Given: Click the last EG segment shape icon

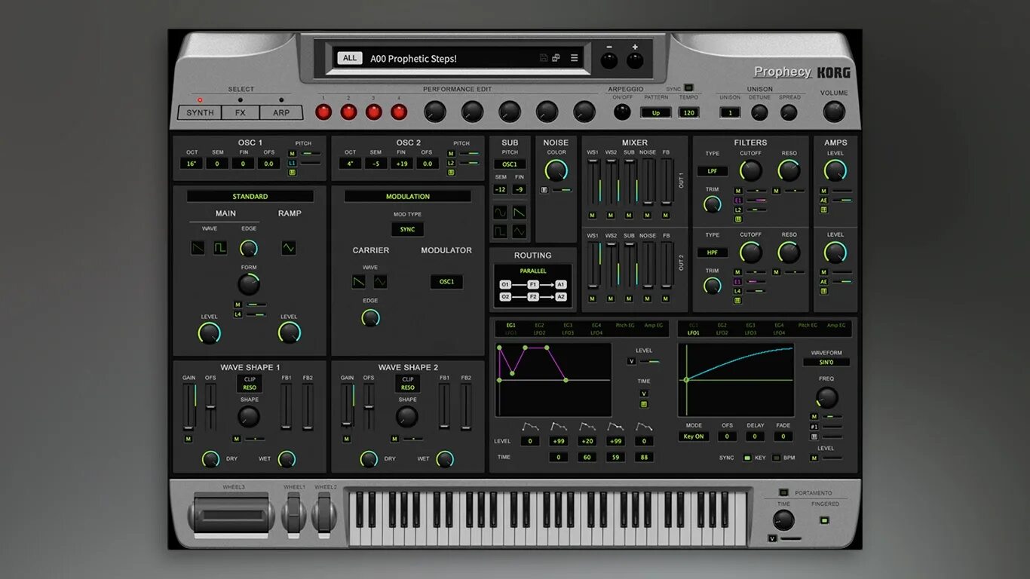Looking at the screenshot, I should 644,427.
